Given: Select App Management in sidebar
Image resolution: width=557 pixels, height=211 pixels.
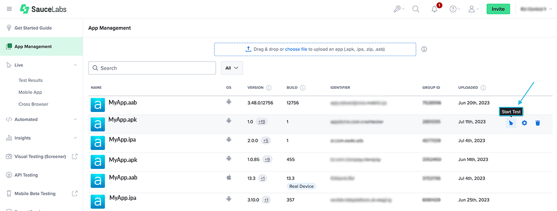Looking at the screenshot, I should pos(33,47).
